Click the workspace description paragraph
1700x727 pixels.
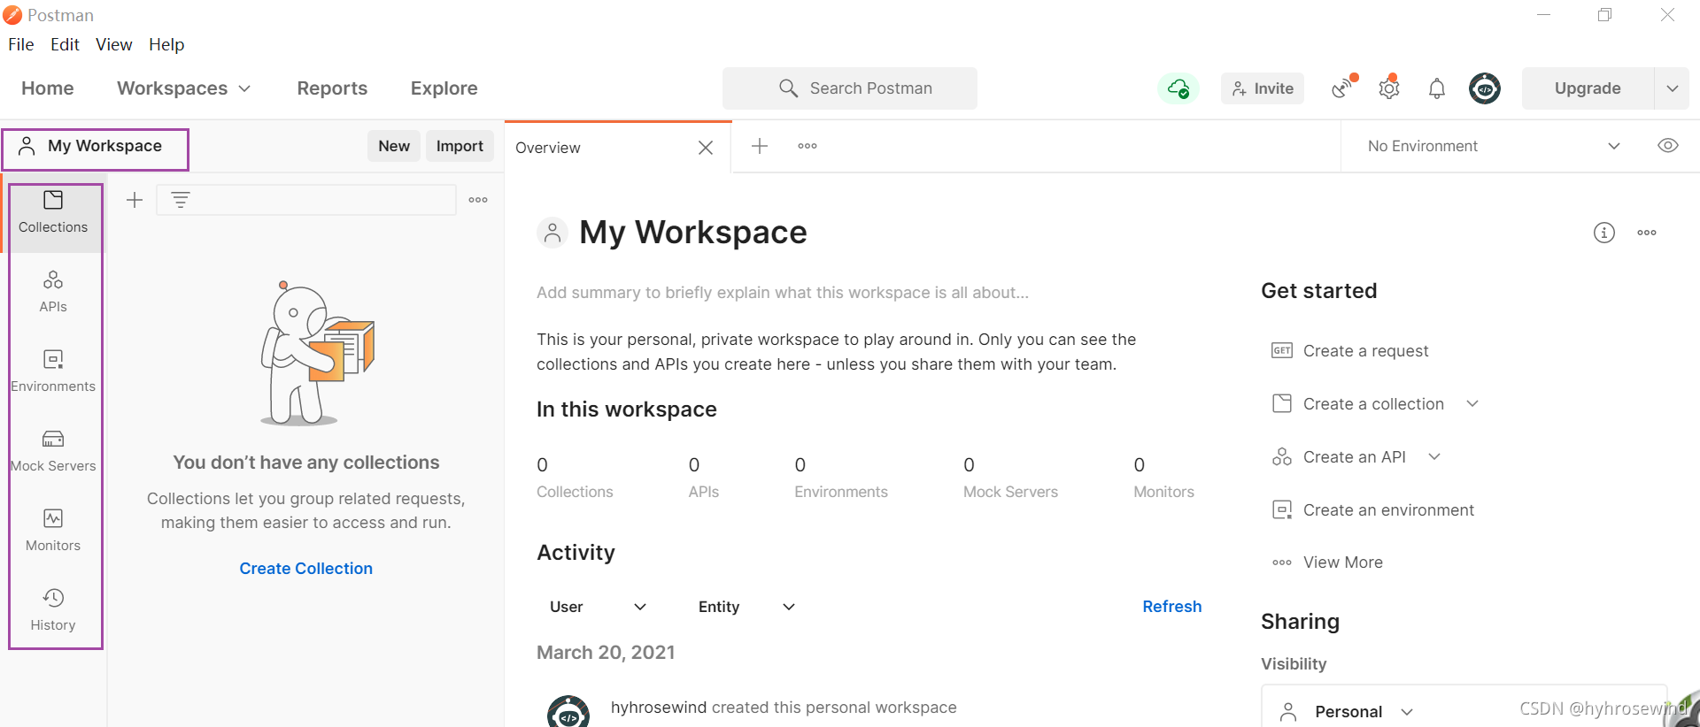coord(837,352)
